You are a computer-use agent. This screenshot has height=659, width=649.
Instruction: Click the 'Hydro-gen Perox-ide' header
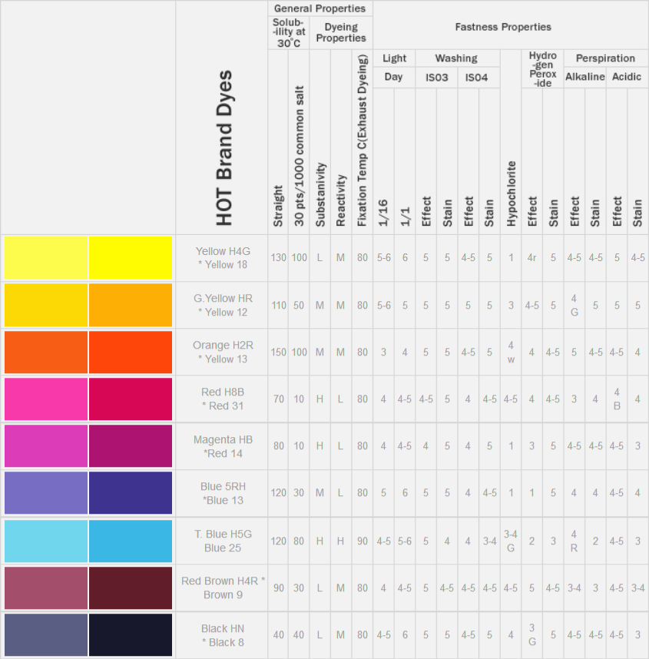543,69
